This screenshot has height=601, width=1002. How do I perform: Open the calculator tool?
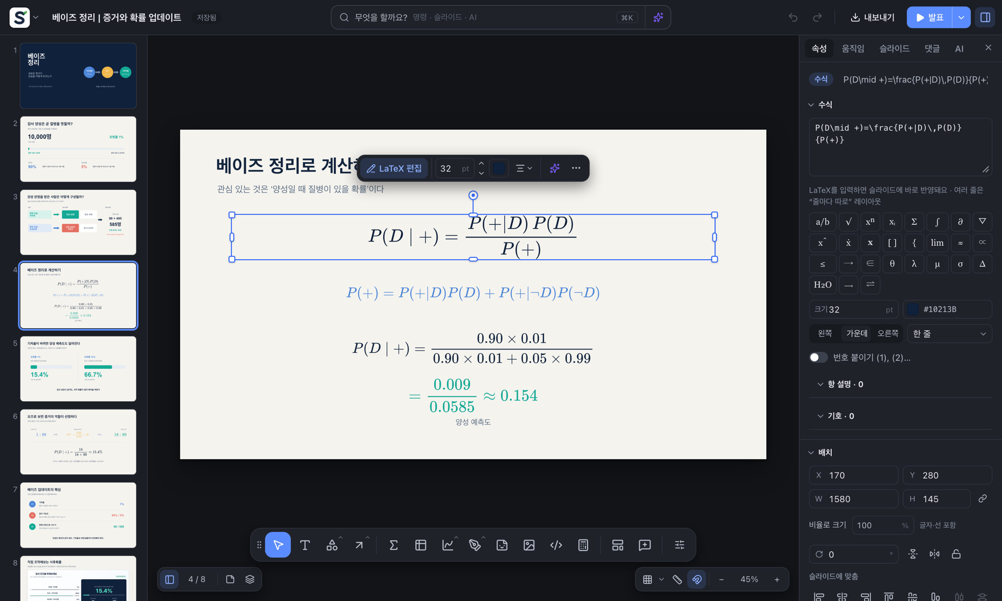coord(583,545)
